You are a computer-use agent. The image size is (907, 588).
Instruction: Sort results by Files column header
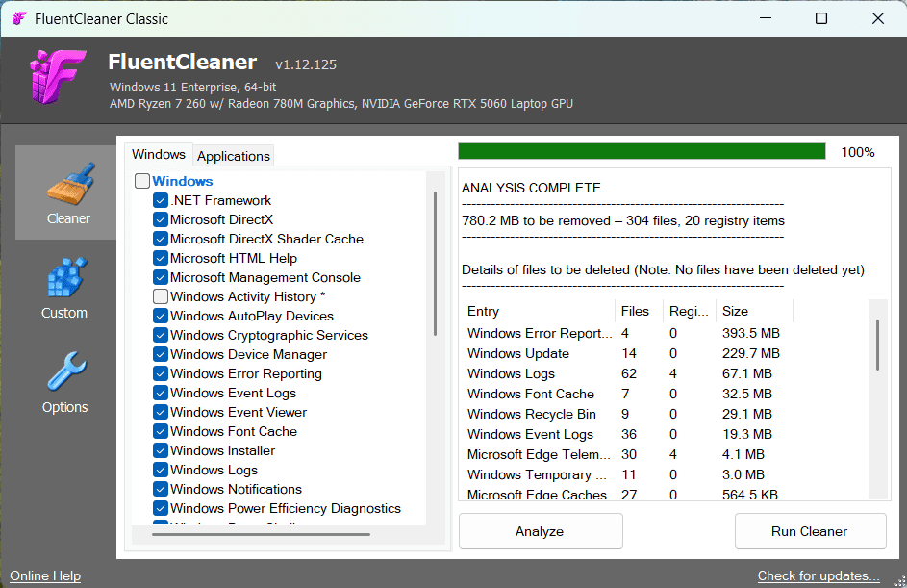click(x=639, y=311)
